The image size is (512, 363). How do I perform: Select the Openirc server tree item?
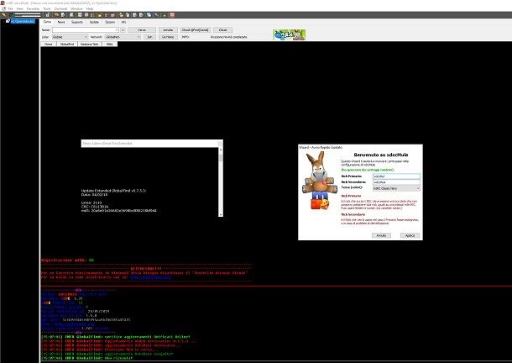(23, 21)
